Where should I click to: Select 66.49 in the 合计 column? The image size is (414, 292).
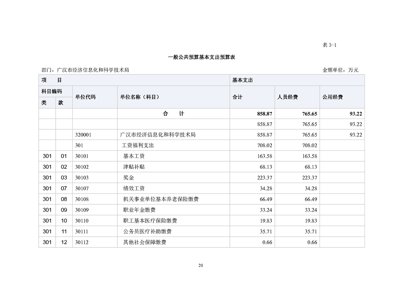(266, 200)
